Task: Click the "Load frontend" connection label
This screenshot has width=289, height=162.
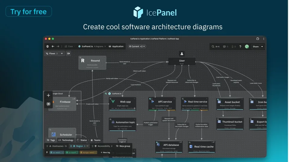Action: click(136, 85)
